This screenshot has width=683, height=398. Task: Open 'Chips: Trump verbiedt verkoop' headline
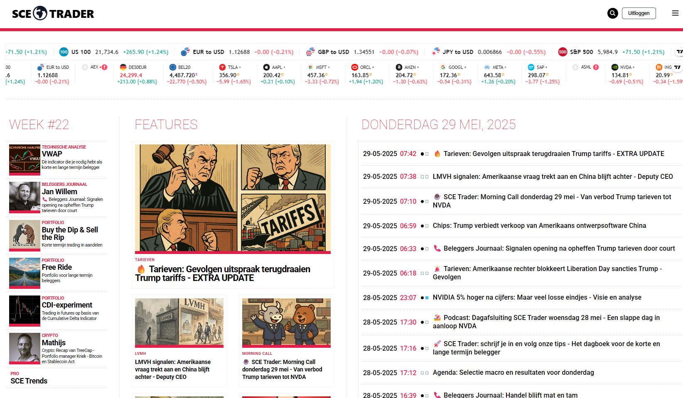539,225
